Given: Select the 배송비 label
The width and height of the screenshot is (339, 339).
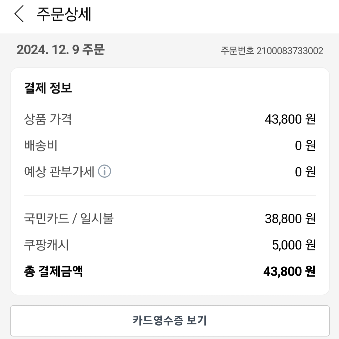Looking at the screenshot, I should pos(41,146).
